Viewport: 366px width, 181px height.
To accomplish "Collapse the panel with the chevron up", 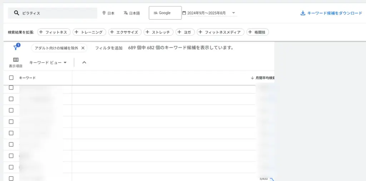I will 84,63.
